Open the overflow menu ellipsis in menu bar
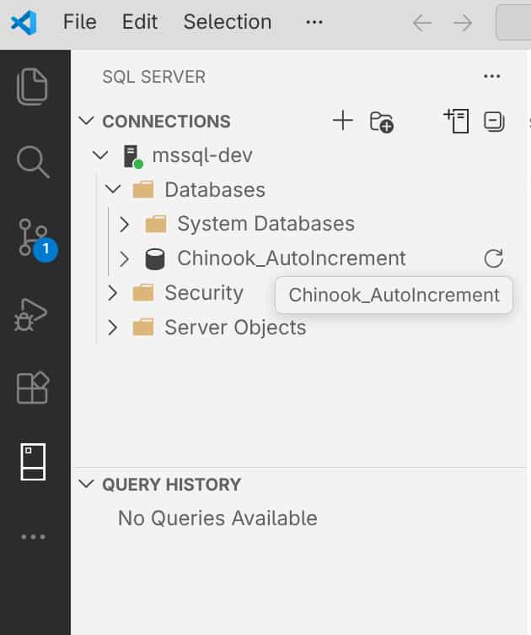This screenshot has height=635, width=531. pyautogui.click(x=314, y=22)
